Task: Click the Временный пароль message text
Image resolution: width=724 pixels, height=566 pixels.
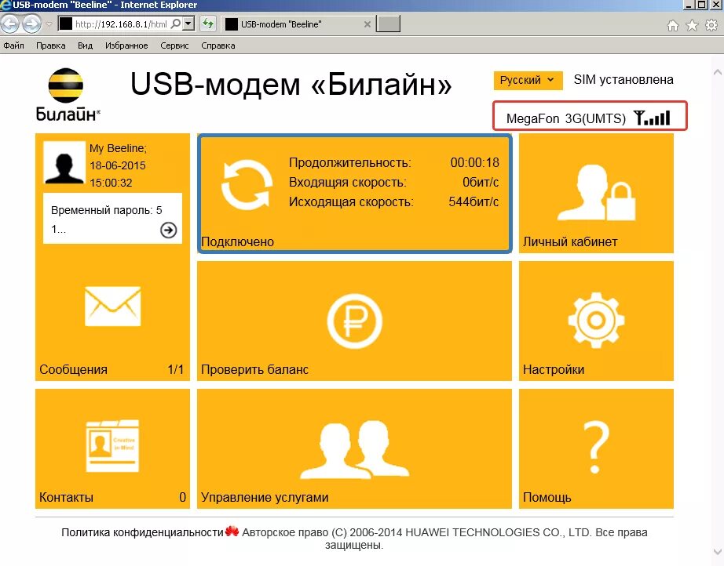Action: pos(107,220)
